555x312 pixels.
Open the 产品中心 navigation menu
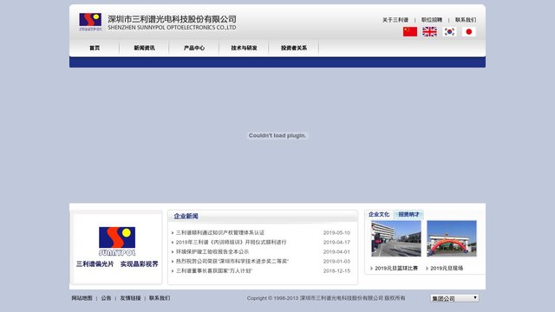194,48
